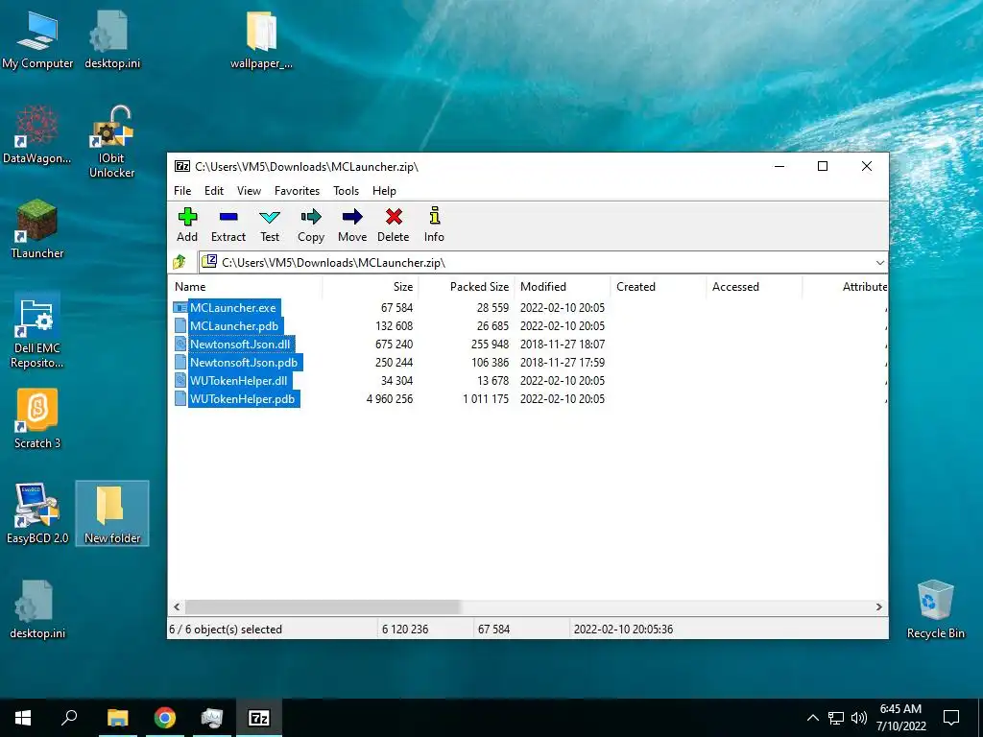Viewport: 983px width, 737px height.
Task: Select the wallpaper folder on the desktop
Action: click(261, 39)
